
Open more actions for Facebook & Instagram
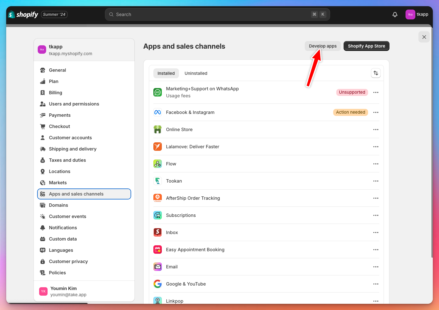(376, 112)
